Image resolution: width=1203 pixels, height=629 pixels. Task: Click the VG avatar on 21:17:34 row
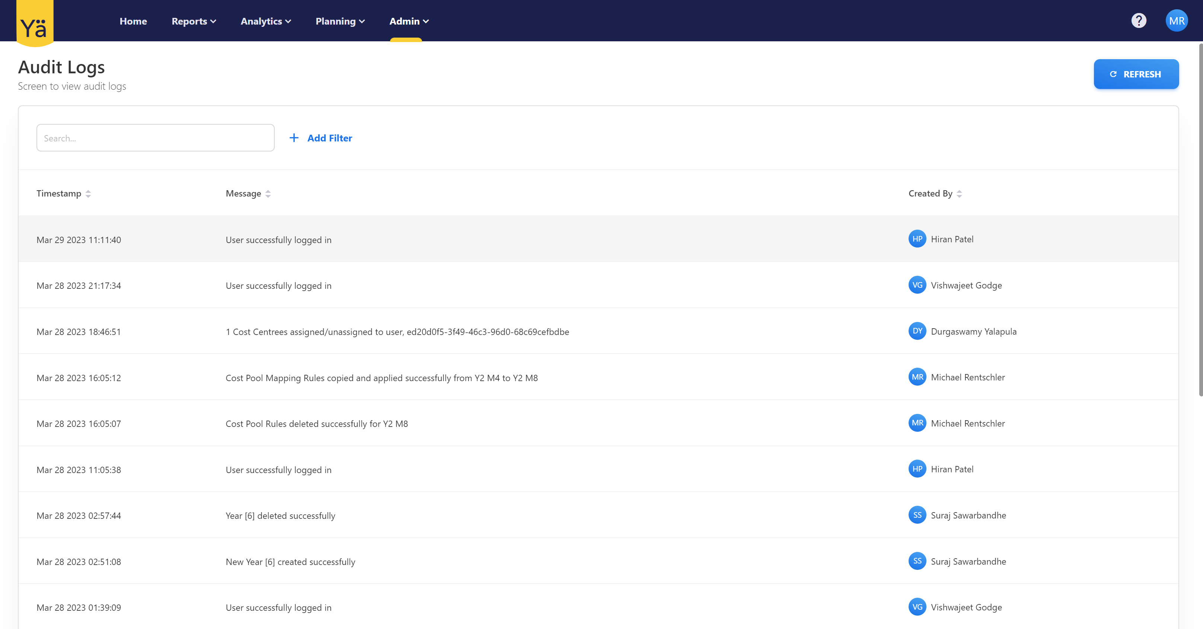click(917, 285)
